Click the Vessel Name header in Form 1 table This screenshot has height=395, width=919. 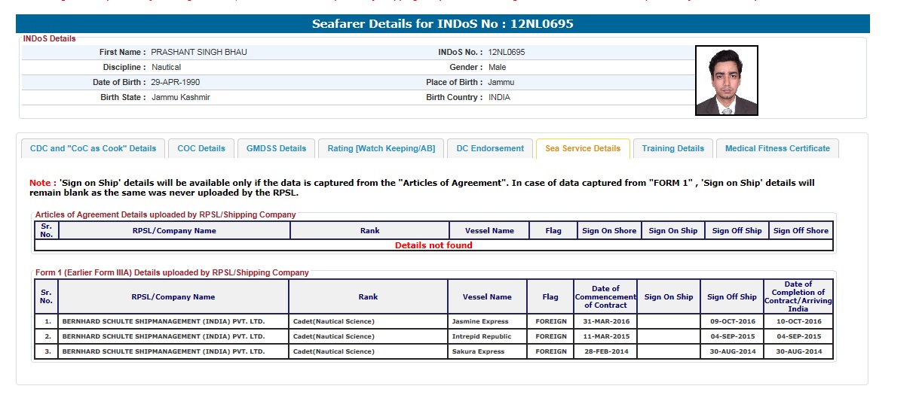coord(487,297)
